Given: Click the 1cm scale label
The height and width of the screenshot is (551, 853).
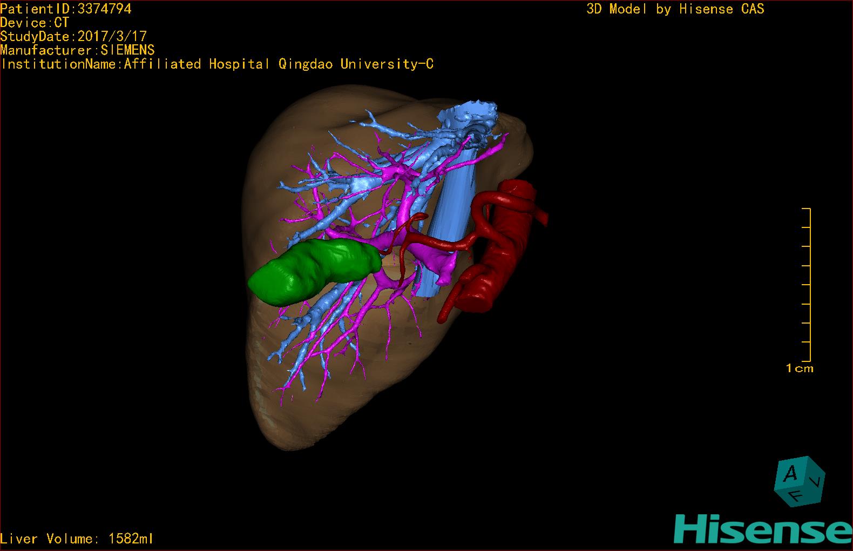Looking at the screenshot, I should click(x=800, y=368).
